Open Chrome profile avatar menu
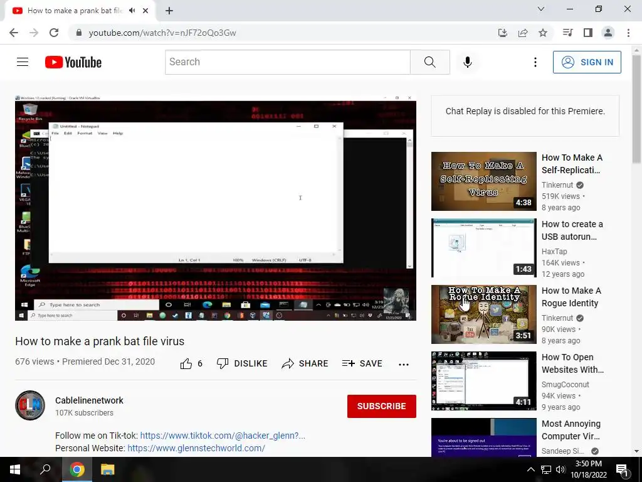The image size is (642, 482). pos(608,33)
